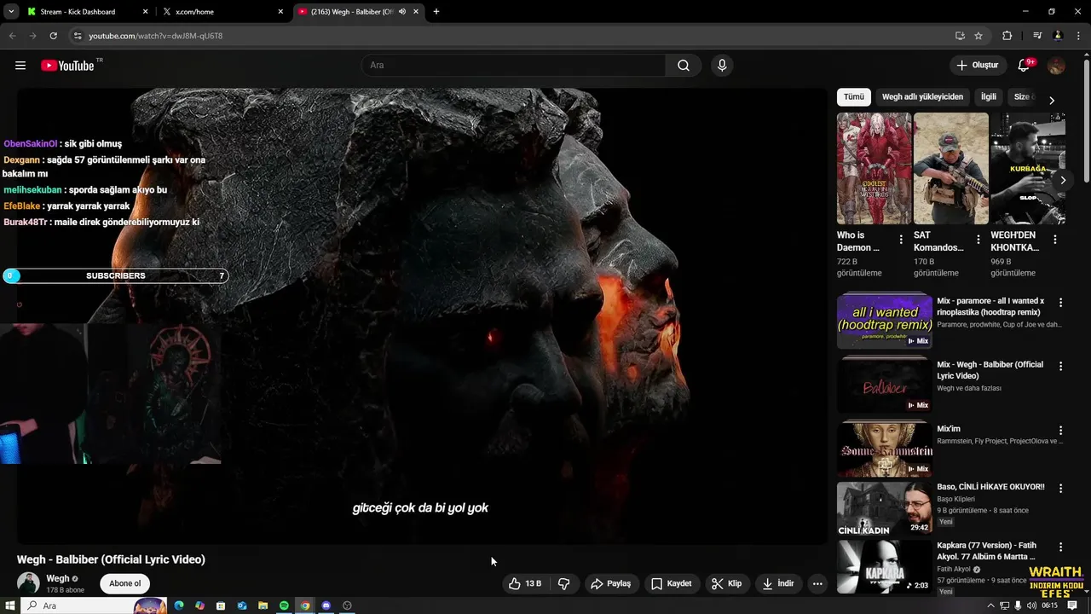Go back with the browser back arrow
Viewport: 1091px width, 614px height.
[x=12, y=36]
